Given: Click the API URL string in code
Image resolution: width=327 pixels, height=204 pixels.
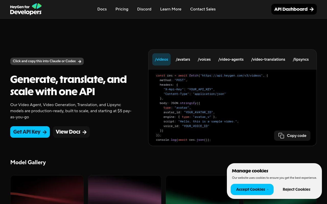Looking at the screenshot, I should (x=231, y=75).
